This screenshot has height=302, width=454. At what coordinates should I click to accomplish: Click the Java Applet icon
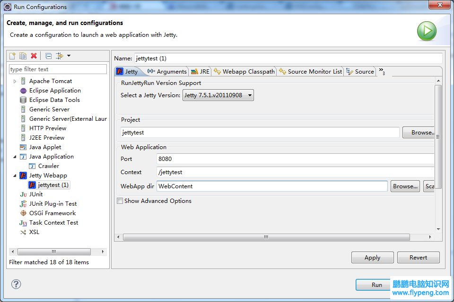(x=23, y=147)
